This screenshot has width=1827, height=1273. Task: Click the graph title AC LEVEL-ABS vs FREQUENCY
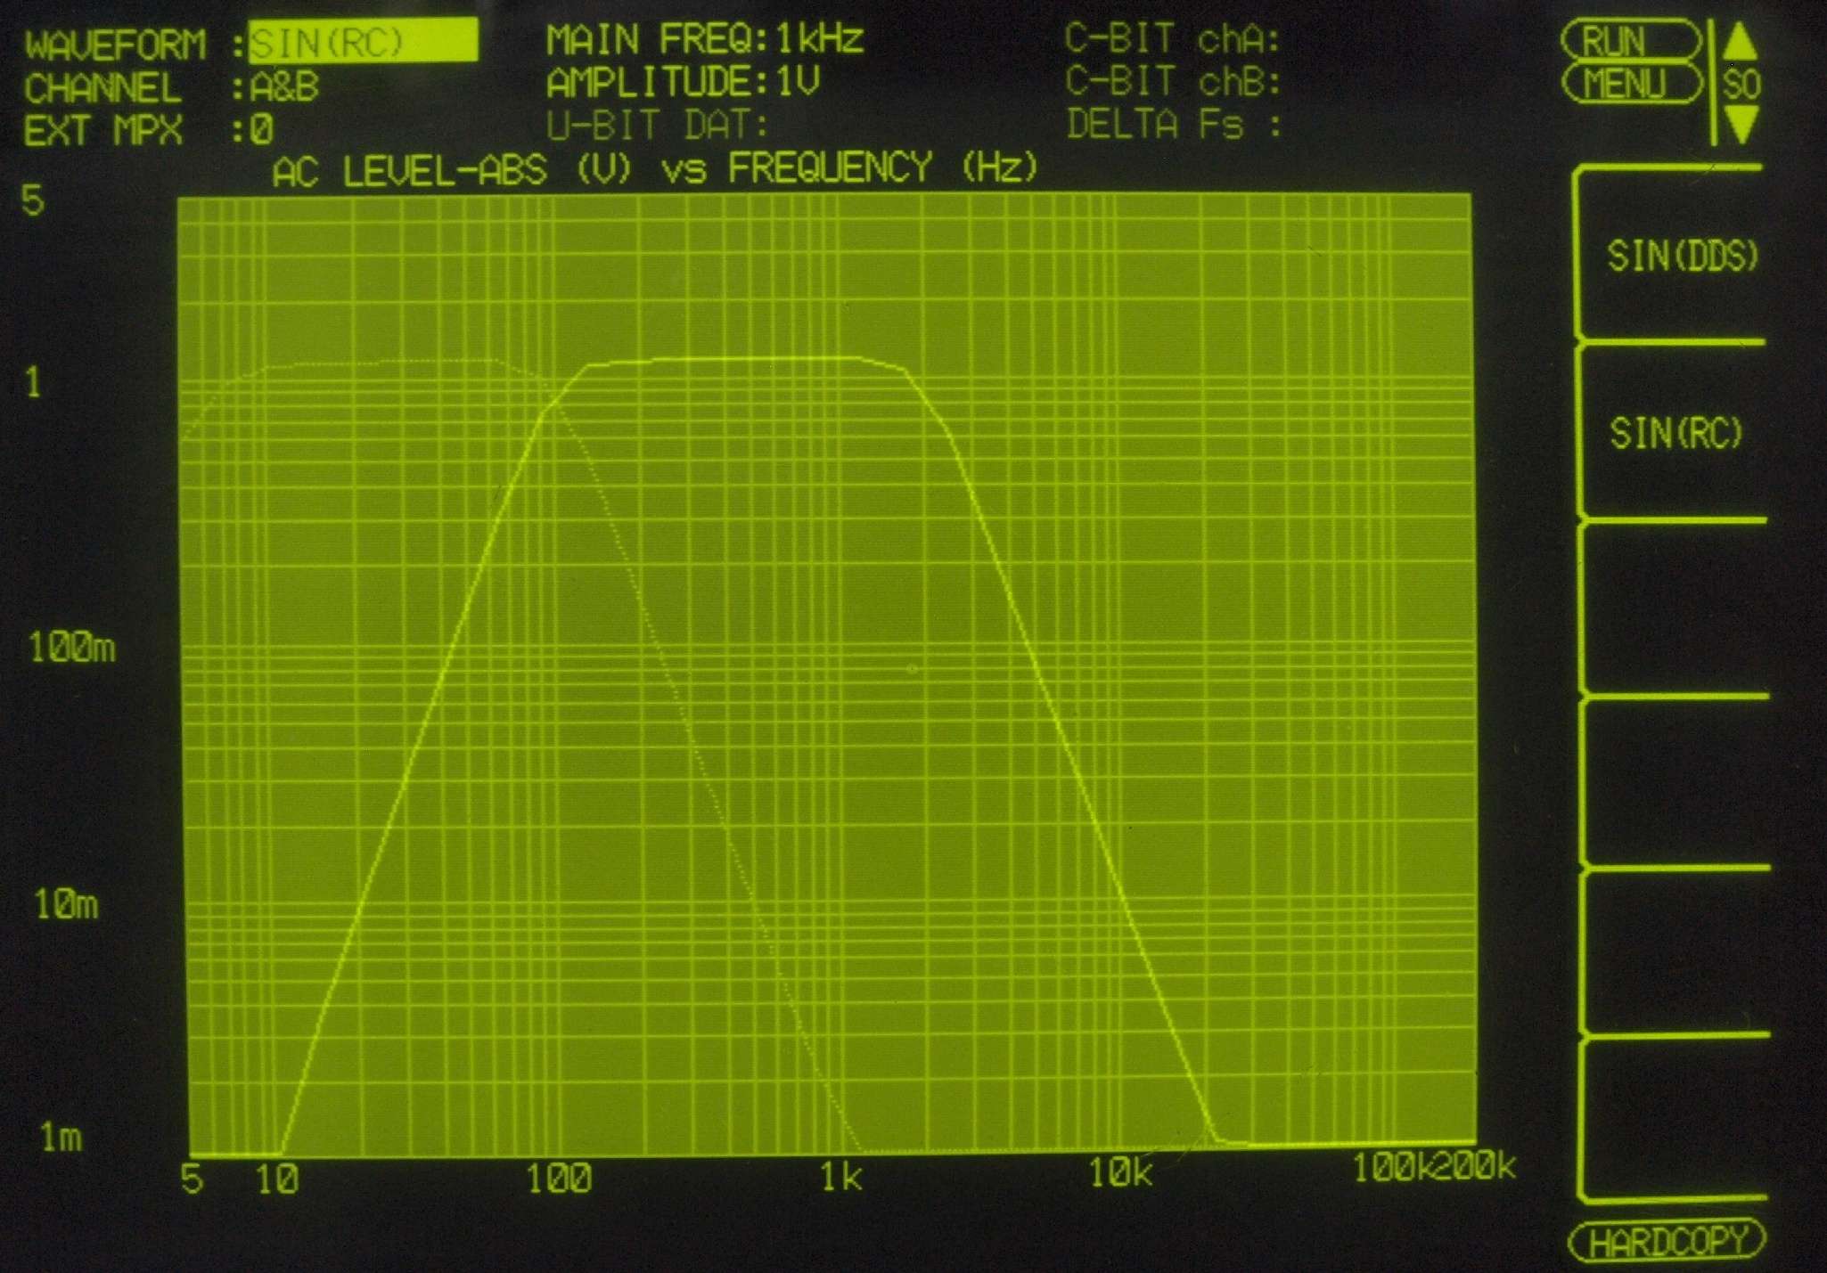tap(655, 168)
